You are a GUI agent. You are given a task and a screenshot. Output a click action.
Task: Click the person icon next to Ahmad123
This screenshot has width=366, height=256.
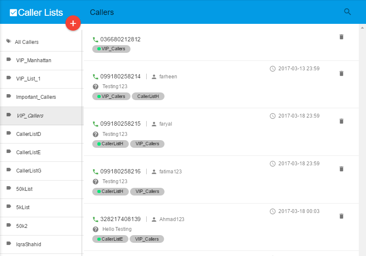pos(154,219)
